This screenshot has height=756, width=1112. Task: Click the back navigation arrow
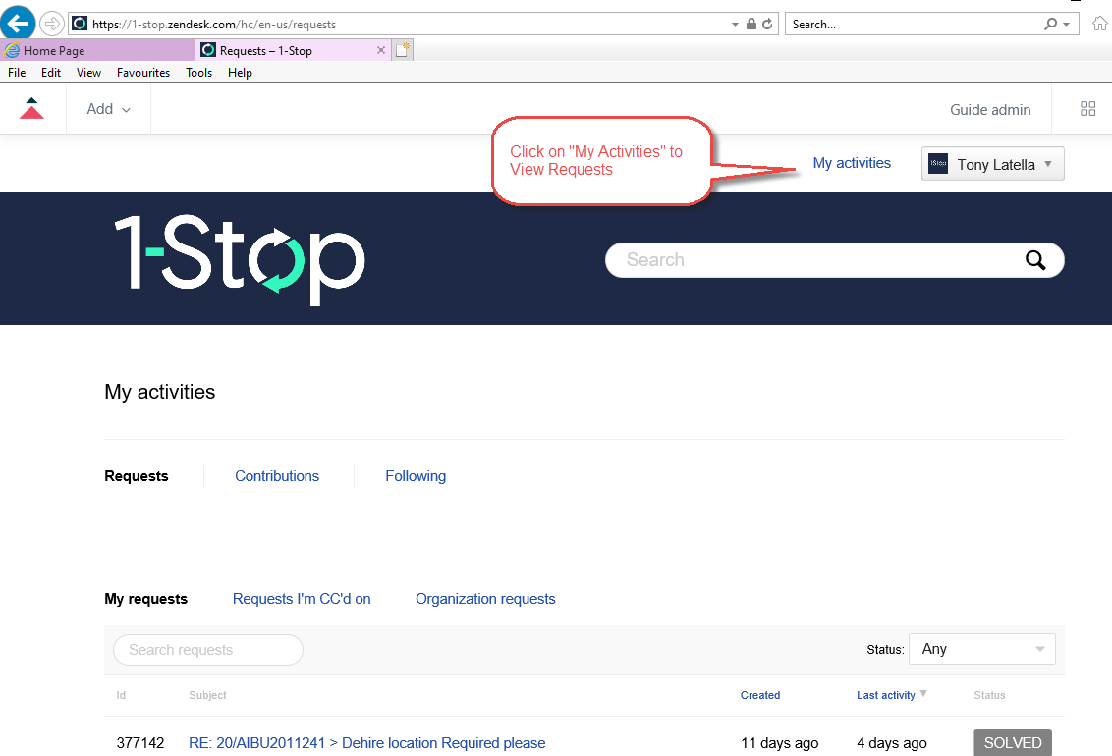coord(20,23)
